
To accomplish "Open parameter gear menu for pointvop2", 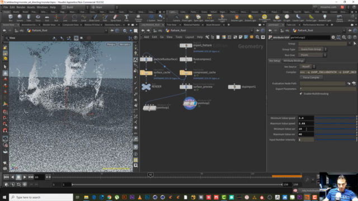I will (x=333, y=37).
